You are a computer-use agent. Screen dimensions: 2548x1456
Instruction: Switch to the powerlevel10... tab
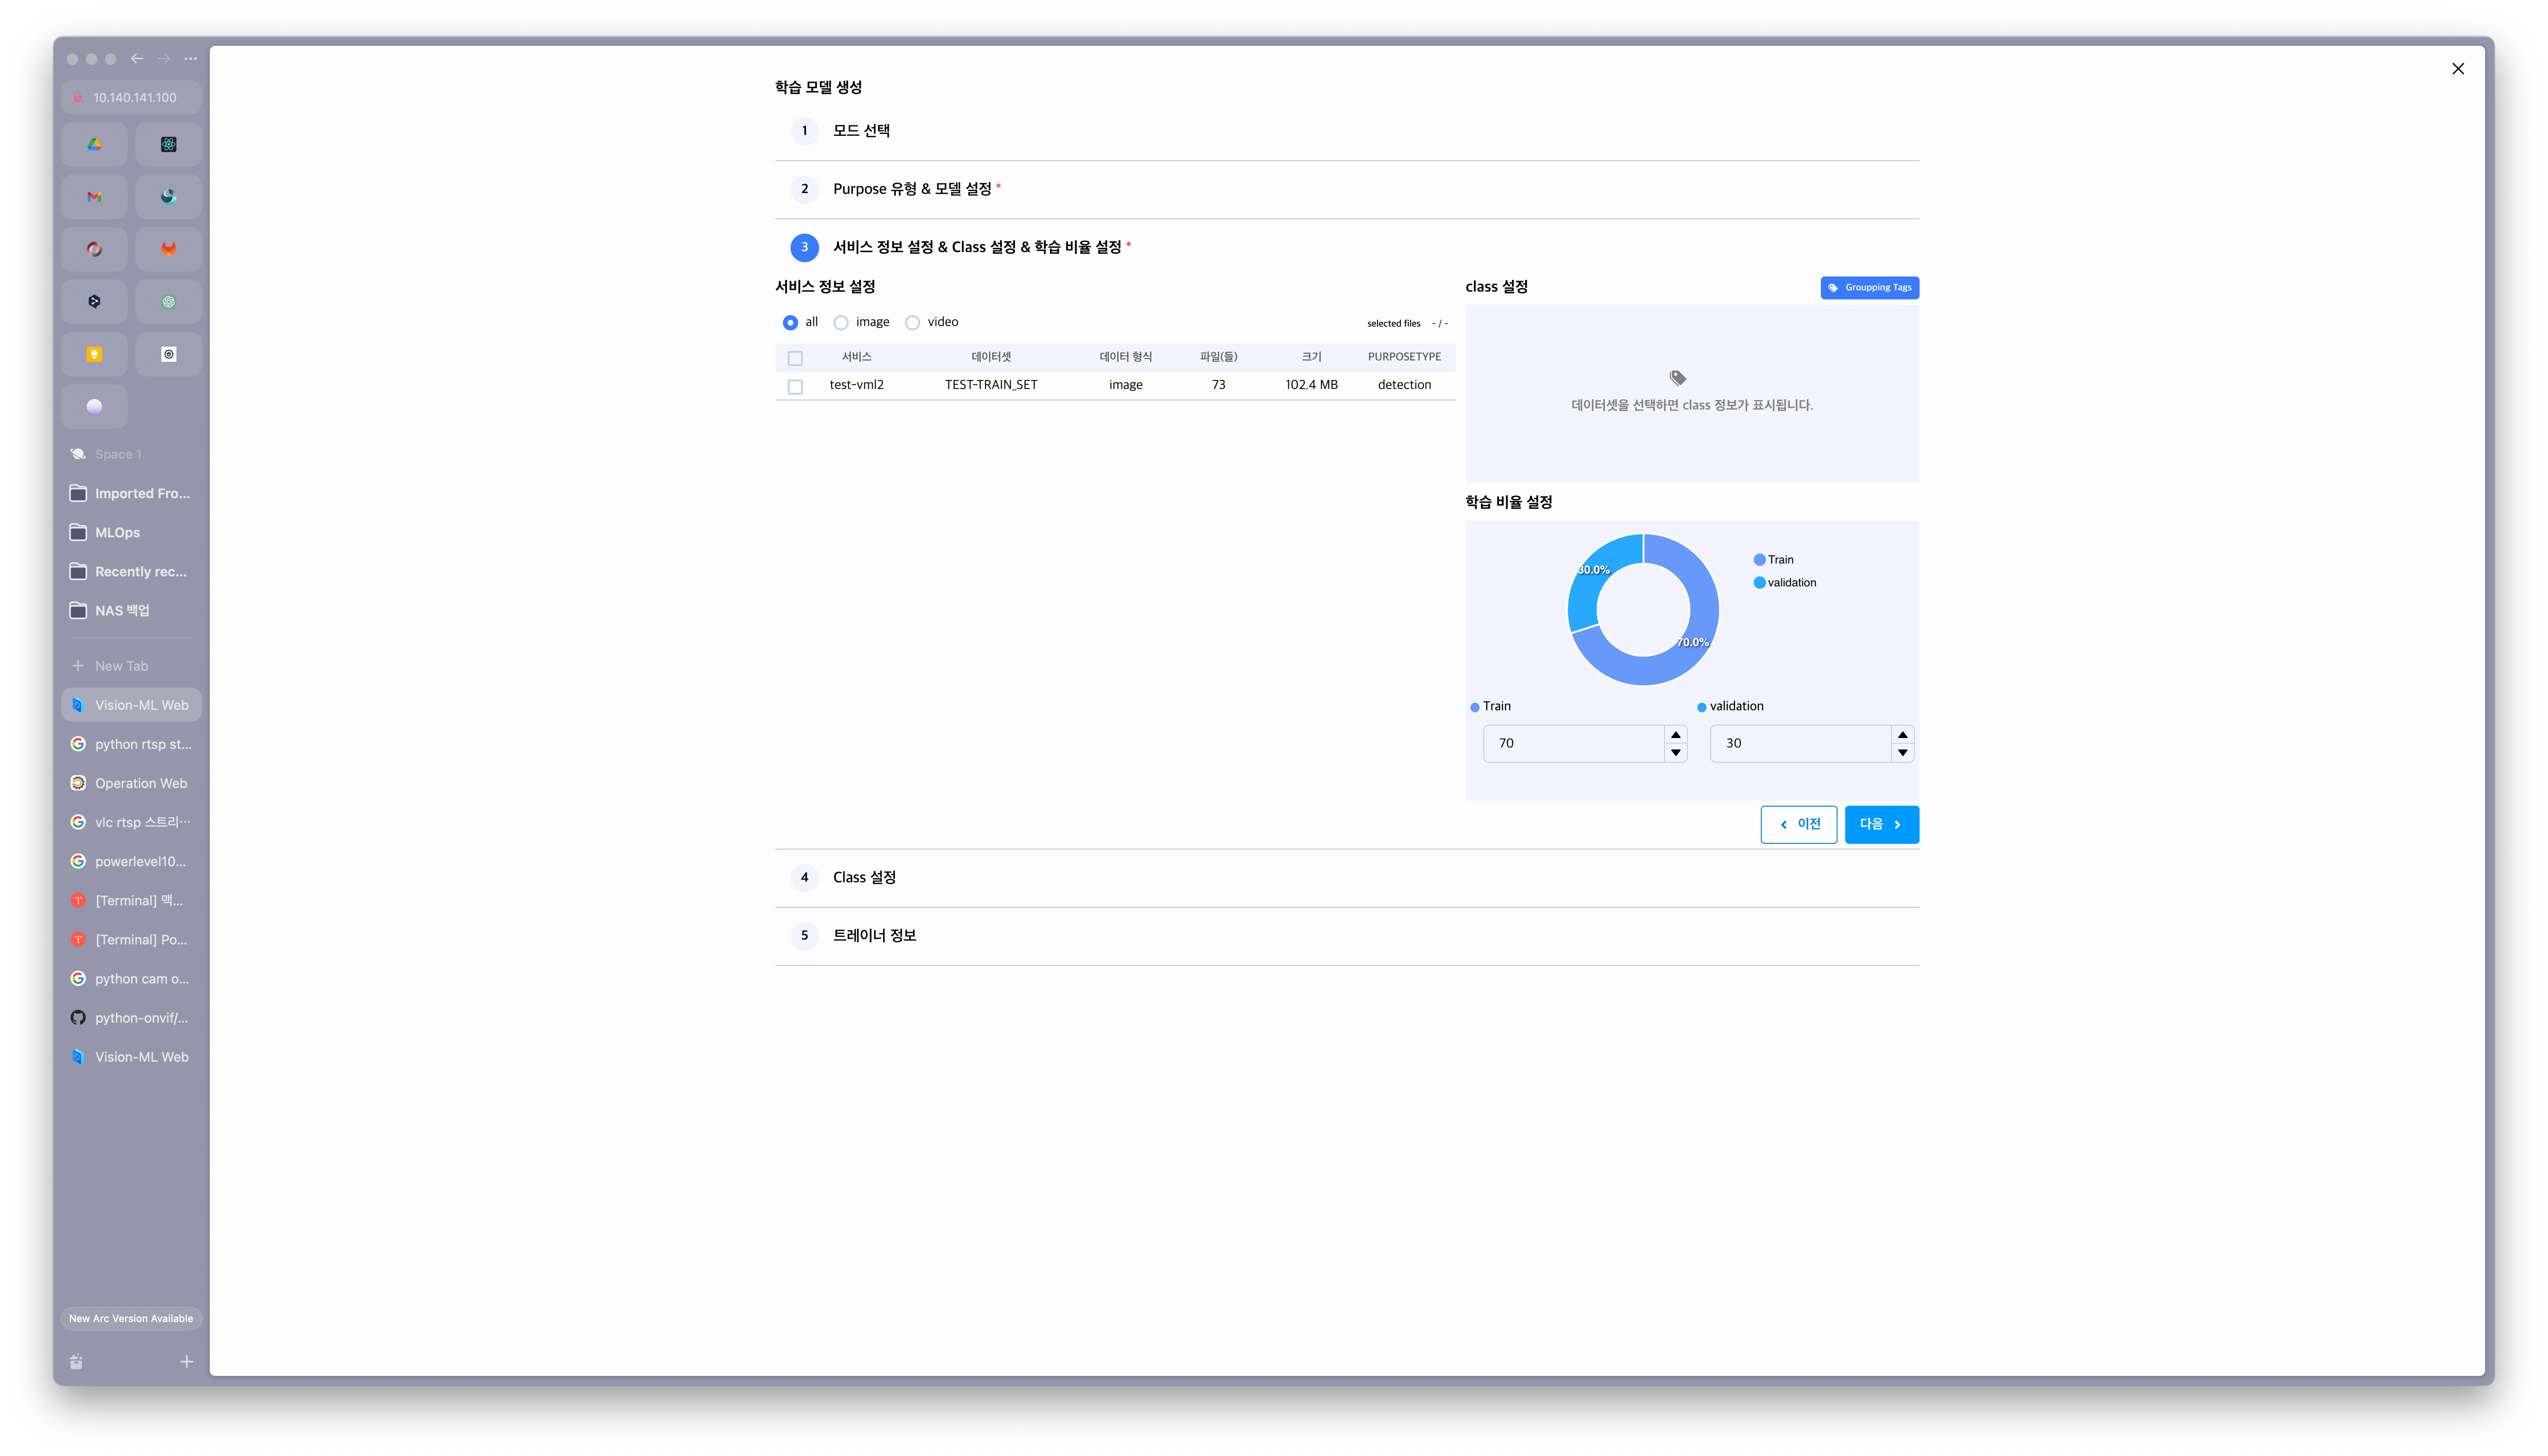click(x=131, y=861)
